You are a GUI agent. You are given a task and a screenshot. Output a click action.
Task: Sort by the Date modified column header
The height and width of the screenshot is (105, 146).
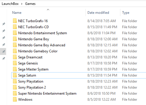98,13
